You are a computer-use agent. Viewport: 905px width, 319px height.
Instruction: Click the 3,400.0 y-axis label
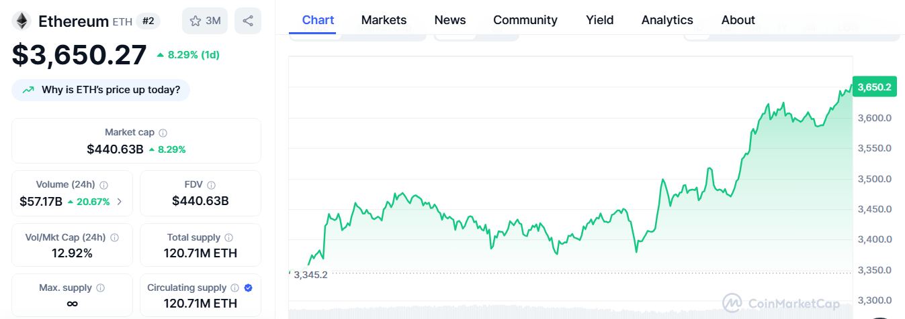[874, 239]
